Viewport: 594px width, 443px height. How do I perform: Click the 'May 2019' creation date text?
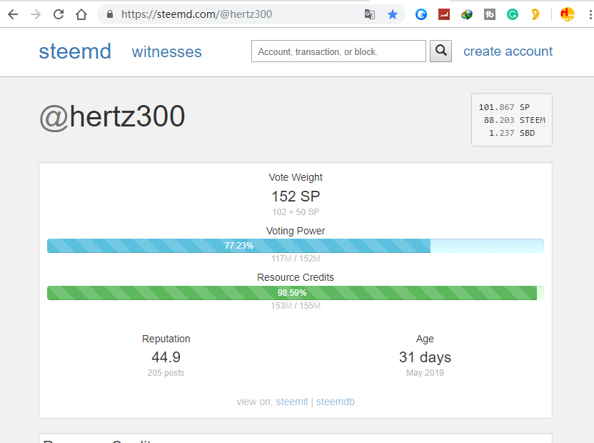(x=425, y=373)
